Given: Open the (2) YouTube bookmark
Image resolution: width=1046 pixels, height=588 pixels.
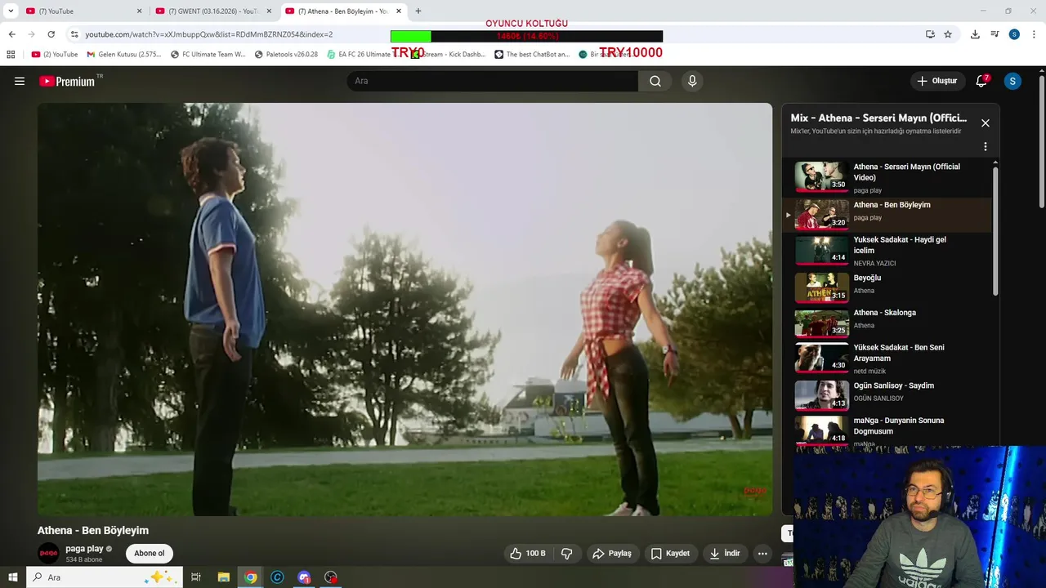Looking at the screenshot, I should 55,55.
